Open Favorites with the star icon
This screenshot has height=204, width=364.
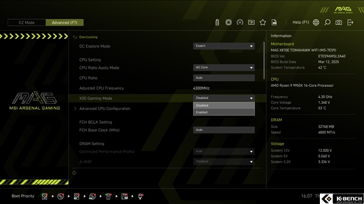263,22
